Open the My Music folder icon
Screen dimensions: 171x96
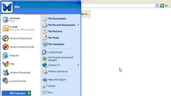(x=45, y=38)
